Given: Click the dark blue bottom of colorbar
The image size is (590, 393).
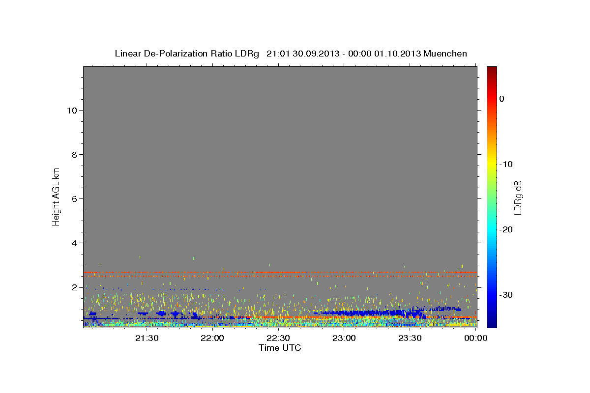Looking at the screenshot, I should 492,322.
